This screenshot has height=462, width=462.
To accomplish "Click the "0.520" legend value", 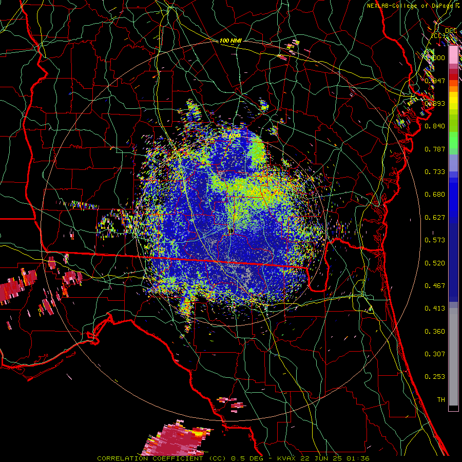I will coord(435,263).
